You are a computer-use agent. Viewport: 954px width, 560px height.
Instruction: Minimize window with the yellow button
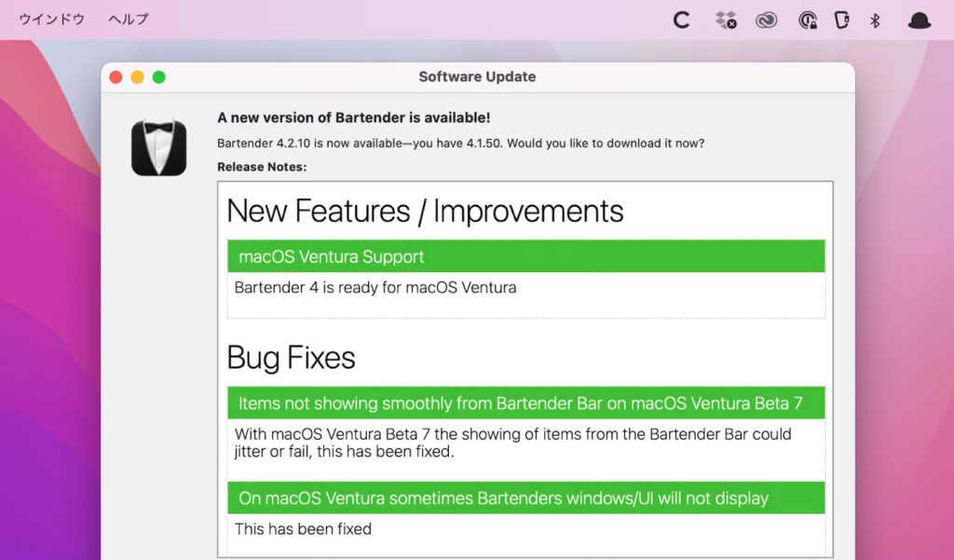tap(138, 77)
